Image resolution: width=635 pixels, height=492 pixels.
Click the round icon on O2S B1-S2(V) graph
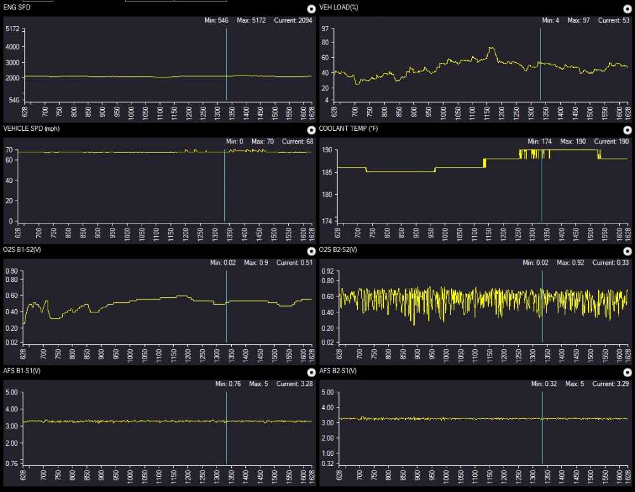point(311,251)
